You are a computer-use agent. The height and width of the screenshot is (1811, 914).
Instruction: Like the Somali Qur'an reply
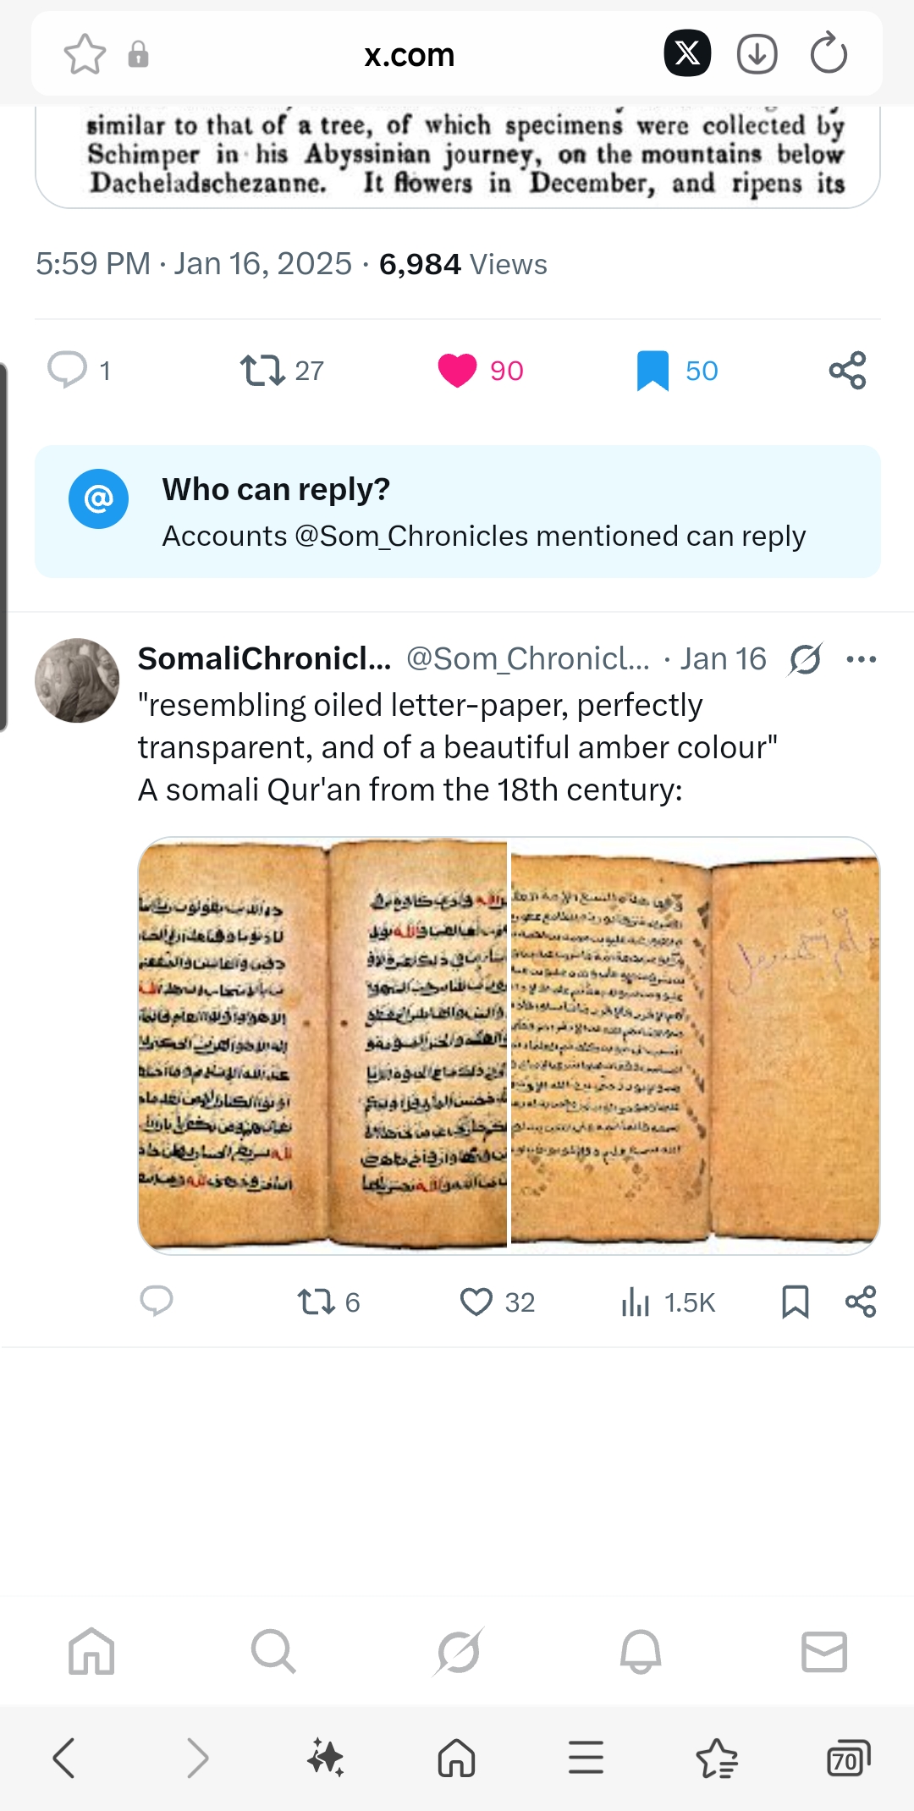(476, 1302)
